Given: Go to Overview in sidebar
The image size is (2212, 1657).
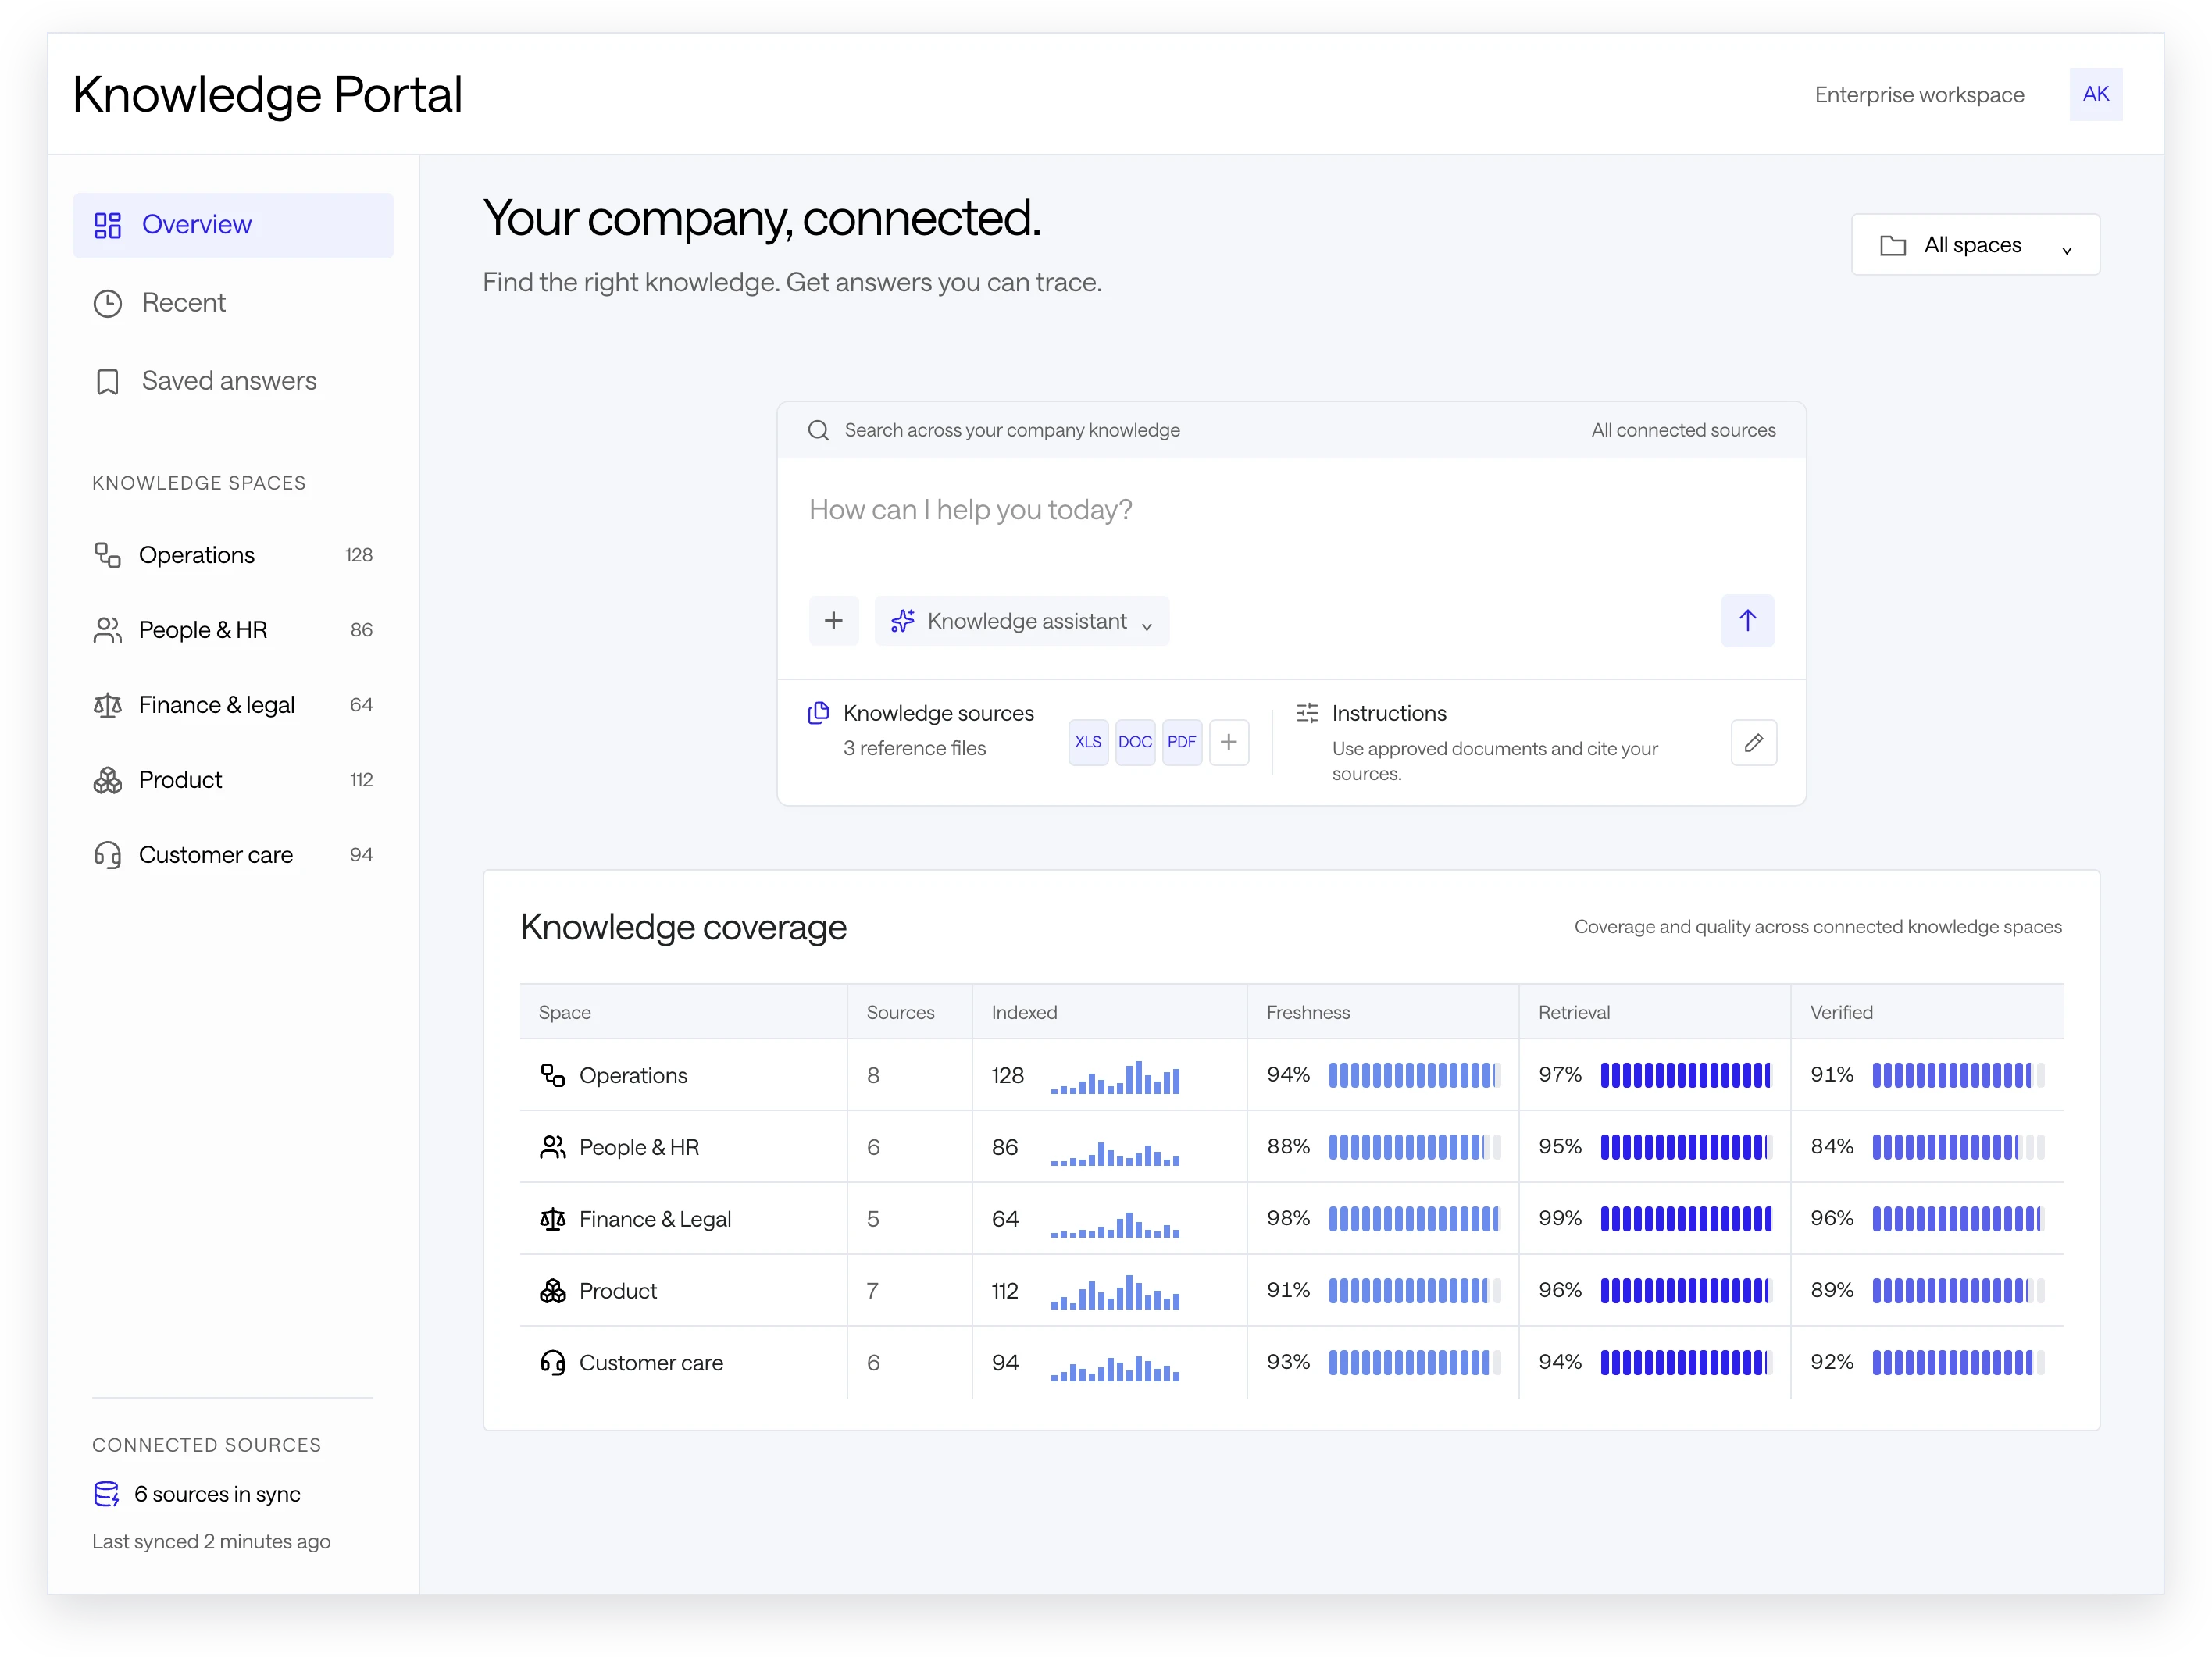Looking at the screenshot, I should 233,225.
